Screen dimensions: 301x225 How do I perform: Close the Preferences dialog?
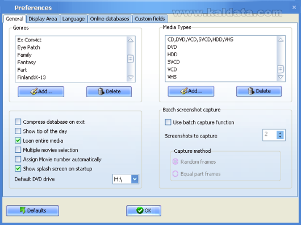294,7
